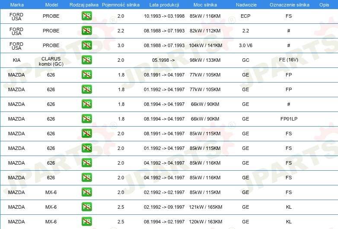This screenshot has width=338, height=229.
Task: Click the 2.2 engine capacity cell
Action: (121, 31)
